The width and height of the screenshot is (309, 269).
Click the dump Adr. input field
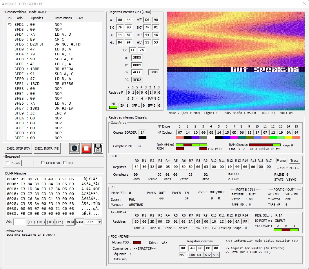pyautogui.click(x=19, y=222)
